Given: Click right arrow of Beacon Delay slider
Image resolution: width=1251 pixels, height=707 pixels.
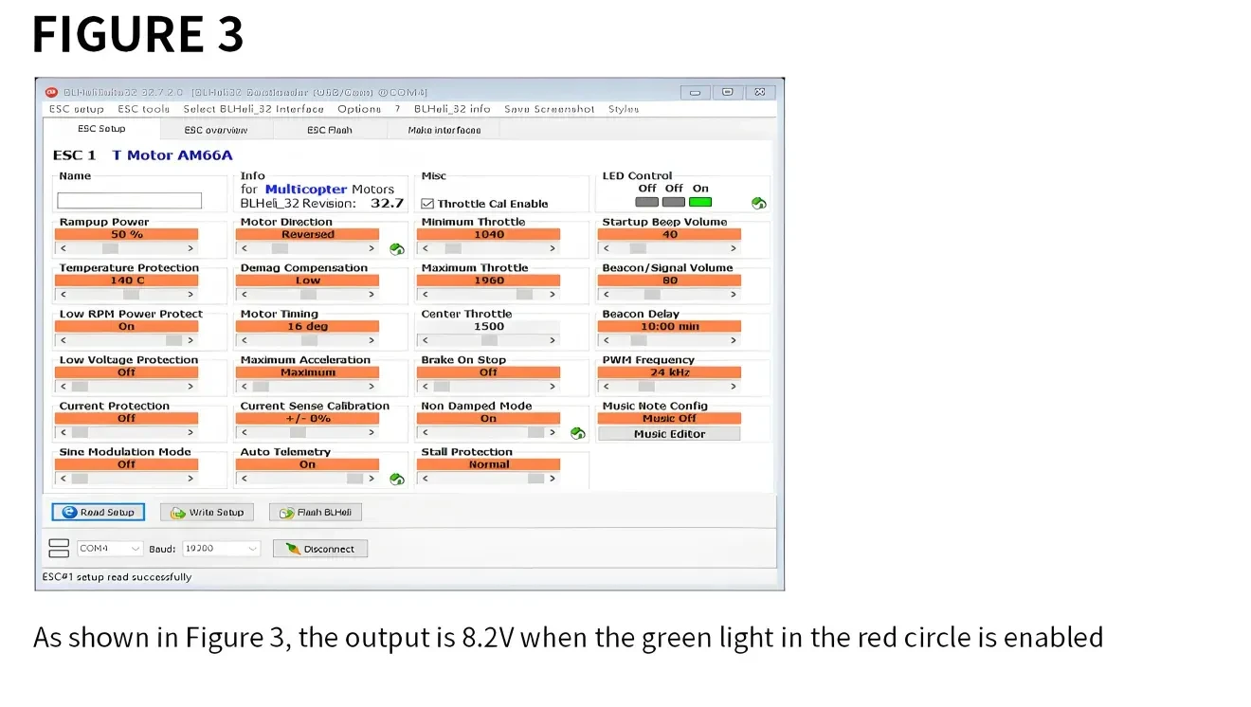Looking at the screenshot, I should [x=734, y=340].
